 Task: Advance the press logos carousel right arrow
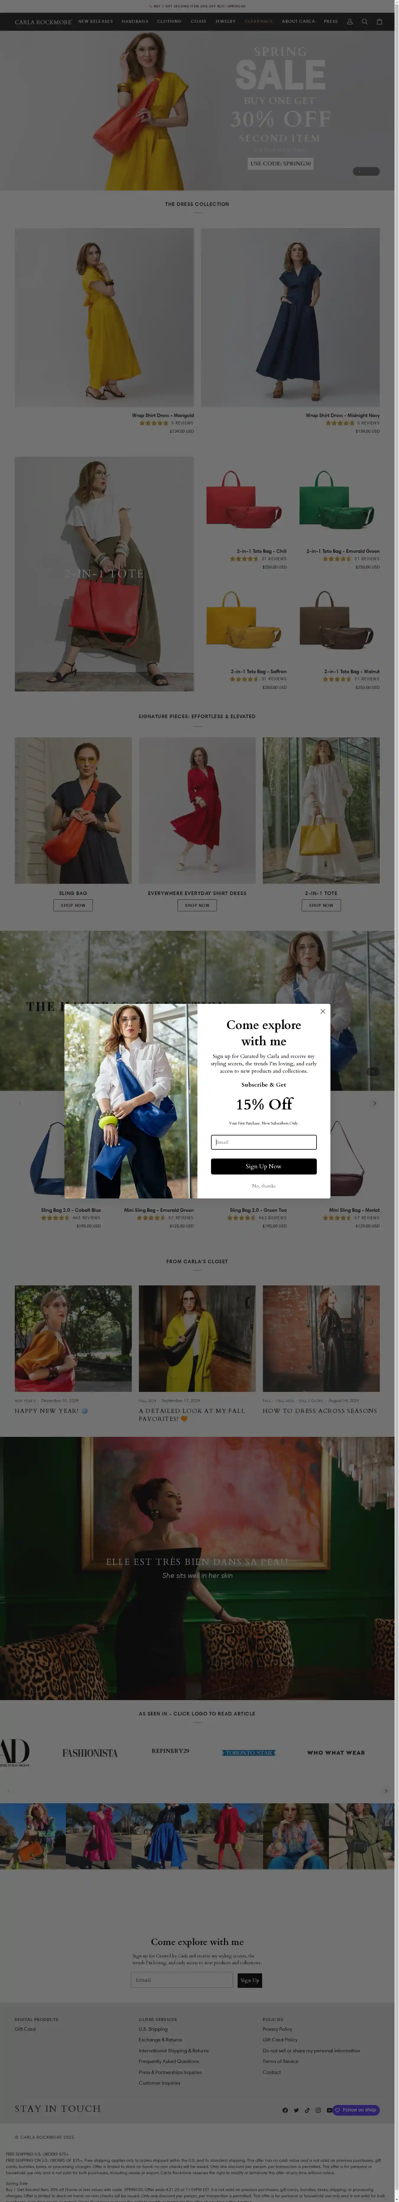click(x=386, y=1791)
